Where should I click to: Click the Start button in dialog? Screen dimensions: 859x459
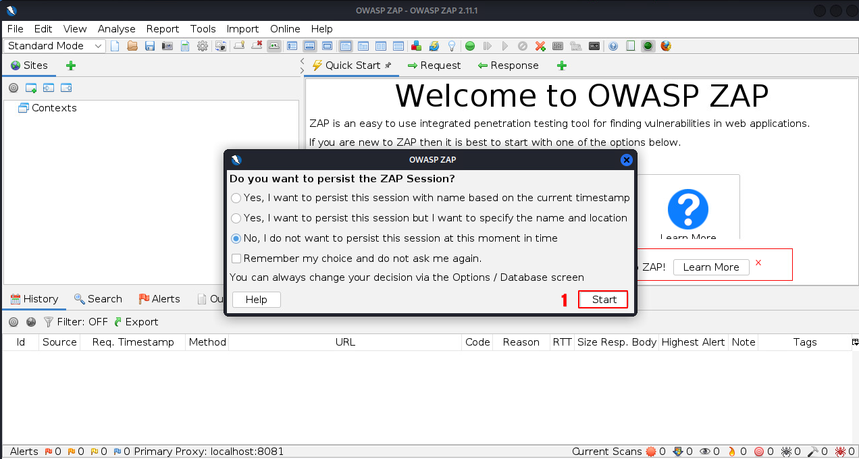coord(604,300)
